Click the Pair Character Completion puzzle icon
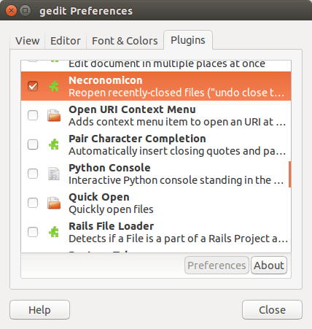 coord(54,144)
